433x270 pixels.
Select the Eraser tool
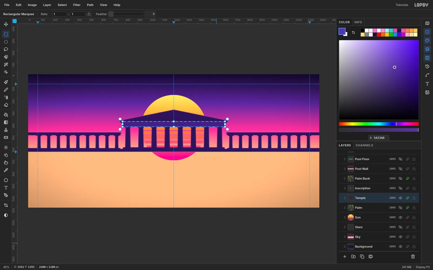(6, 105)
